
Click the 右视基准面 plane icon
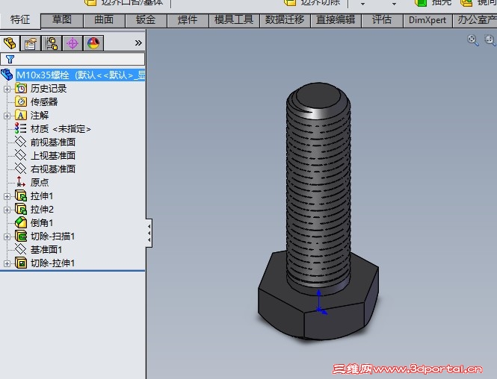pyautogui.click(x=21, y=169)
